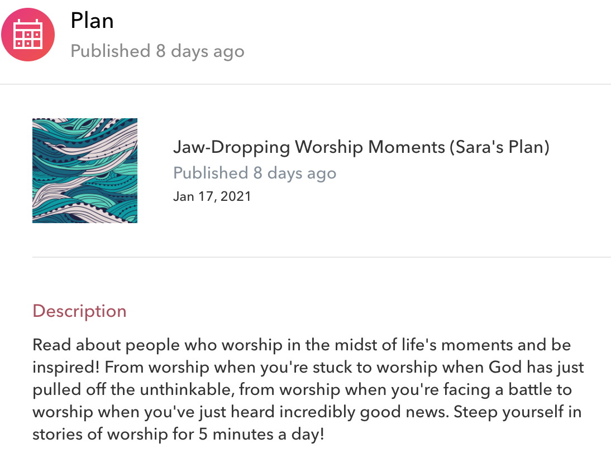Click the pink calendar Plan icon

pos(28,35)
